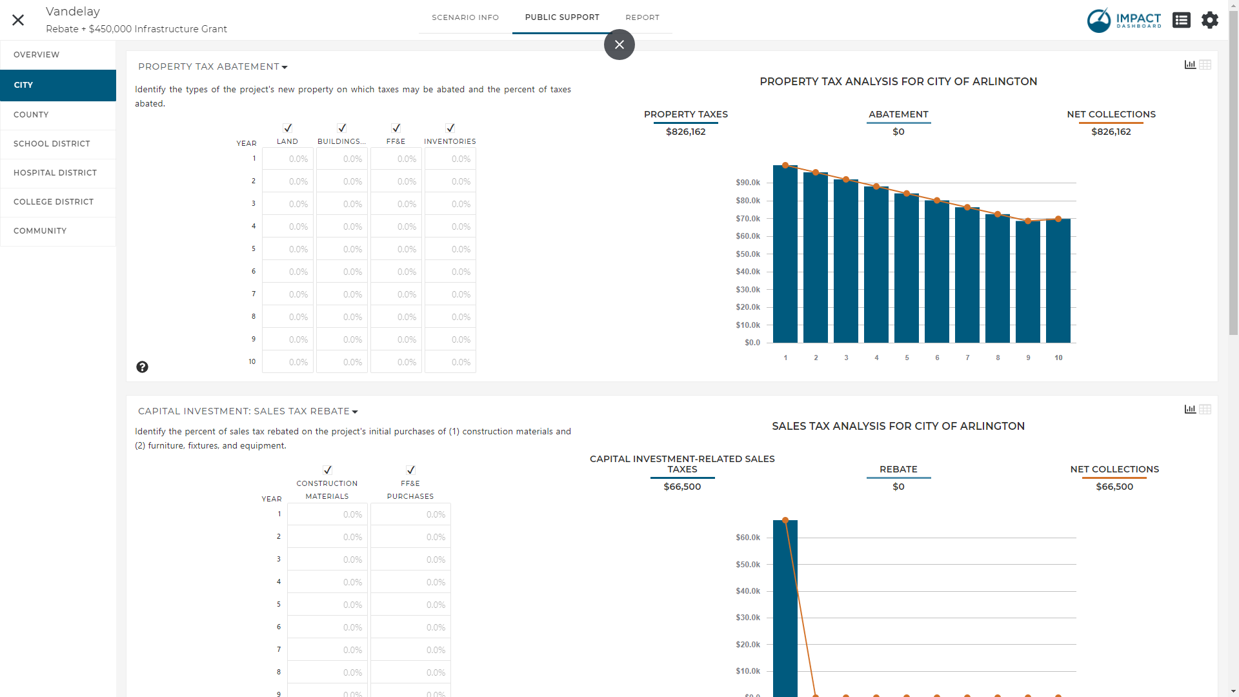This screenshot has width=1239, height=697.
Task: Expand Property Tax Abatement dropdown
Action: [x=213, y=67]
